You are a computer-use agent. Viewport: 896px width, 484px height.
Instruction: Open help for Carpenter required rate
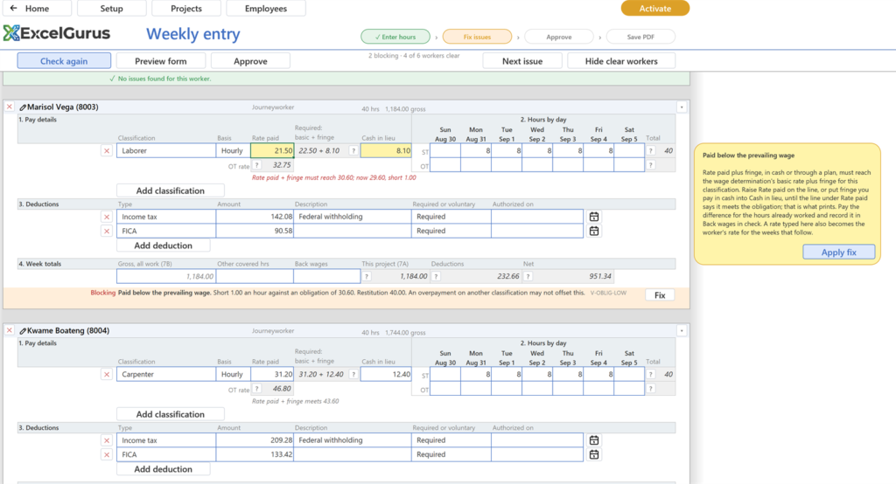(353, 375)
